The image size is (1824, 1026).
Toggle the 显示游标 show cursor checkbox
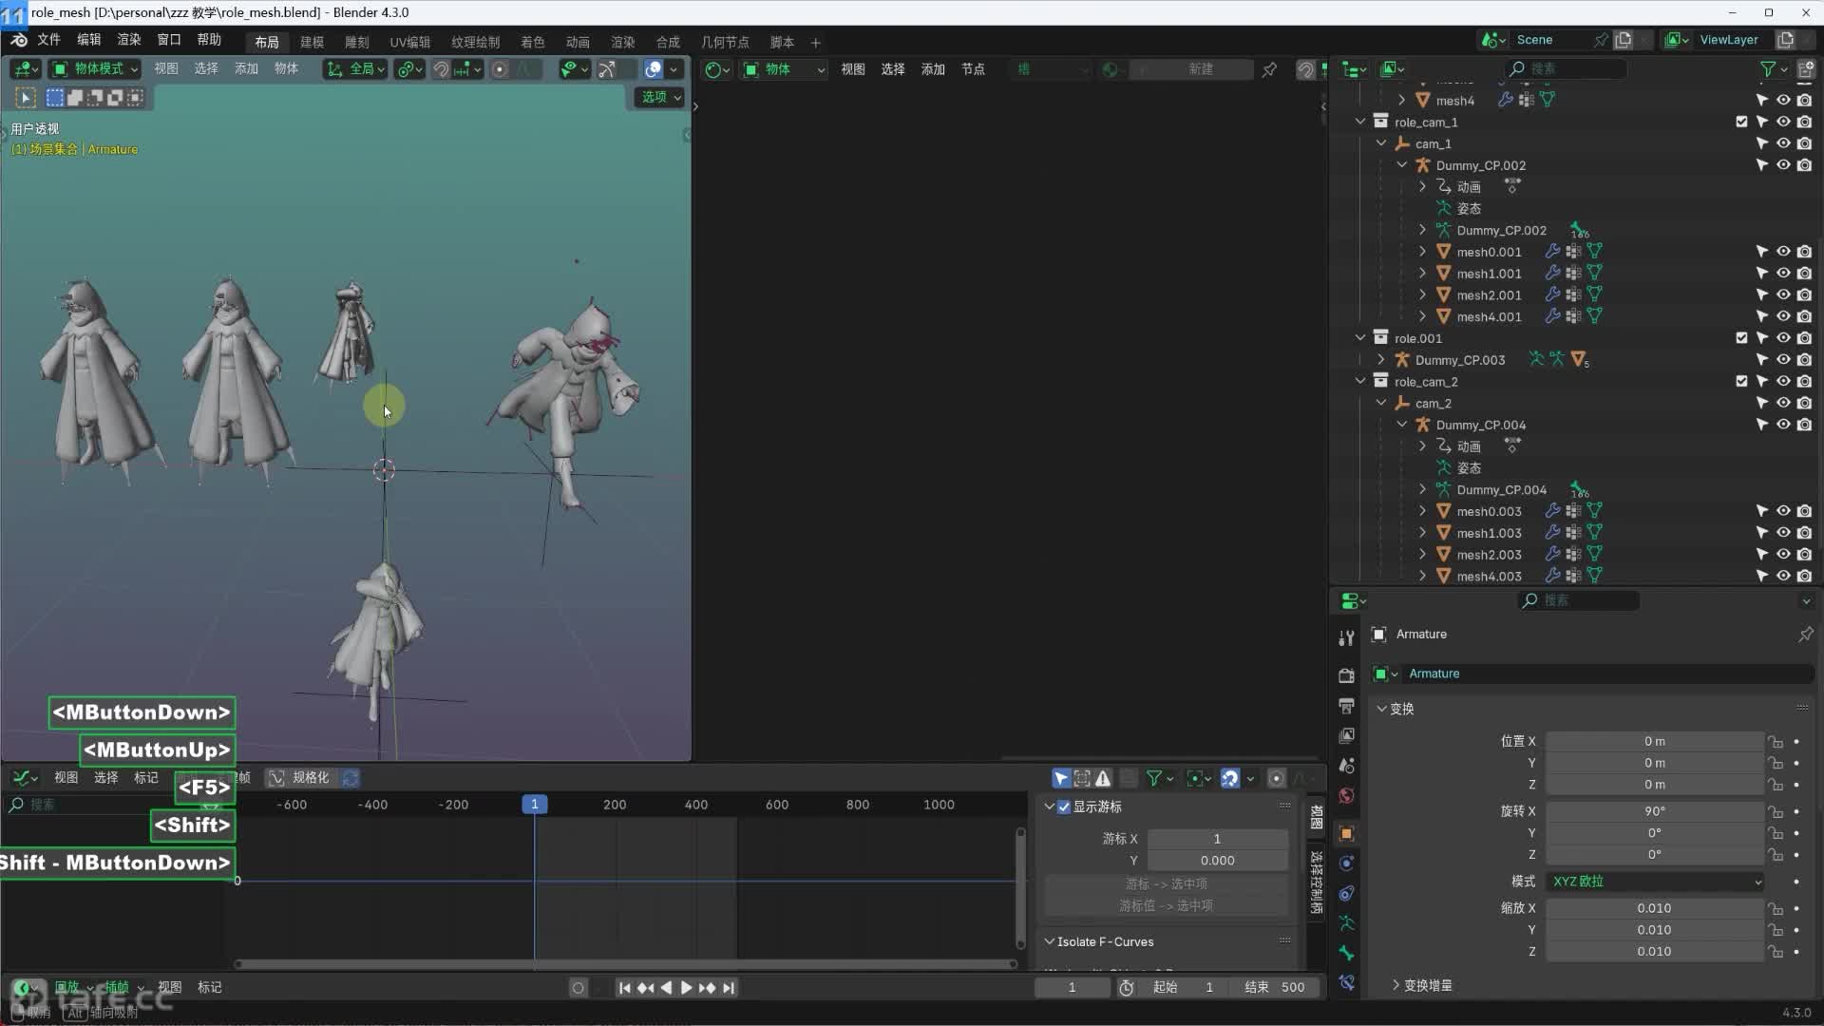pyautogui.click(x=1064, y=807)
